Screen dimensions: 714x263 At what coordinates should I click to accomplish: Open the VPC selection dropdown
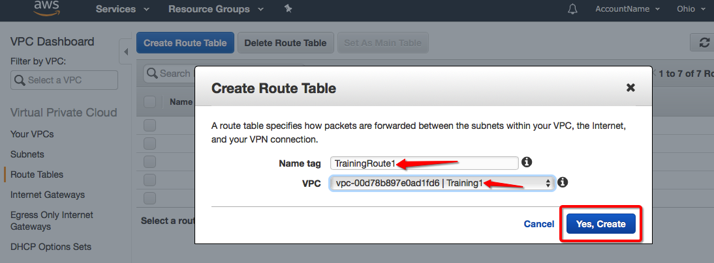(442, 184)
